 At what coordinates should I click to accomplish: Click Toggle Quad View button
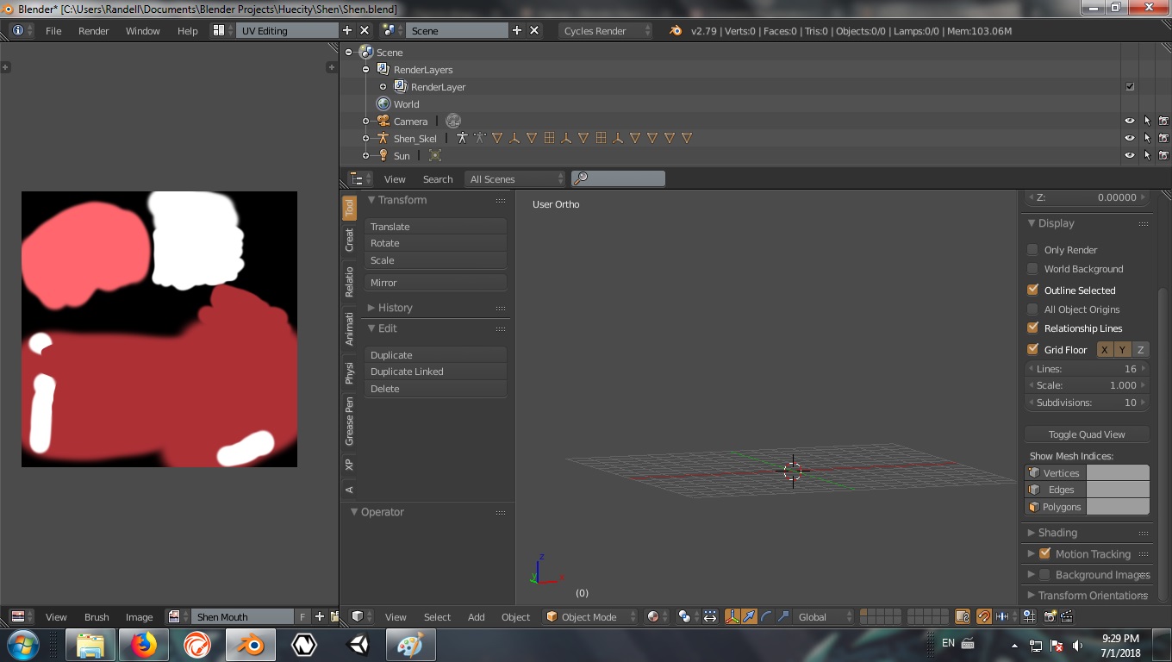point(1087,434)
